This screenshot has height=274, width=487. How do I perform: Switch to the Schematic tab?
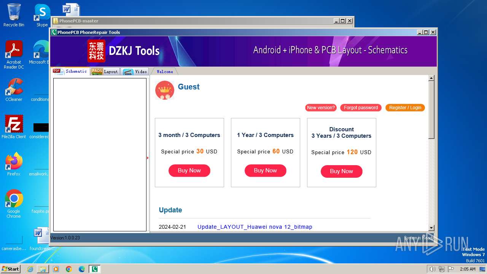(x=70, y=71)
